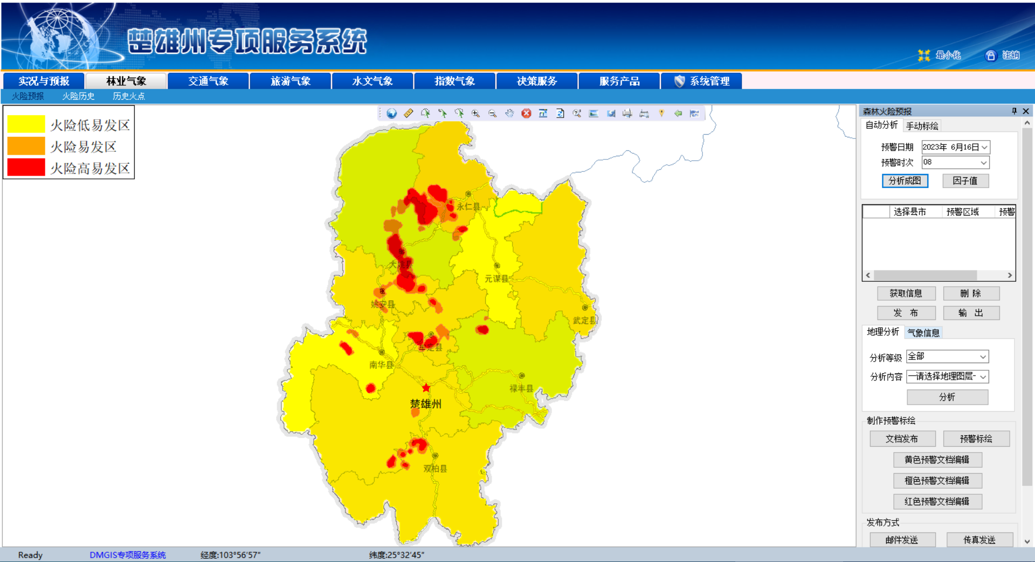Open the 交通气象 menu

208,81
